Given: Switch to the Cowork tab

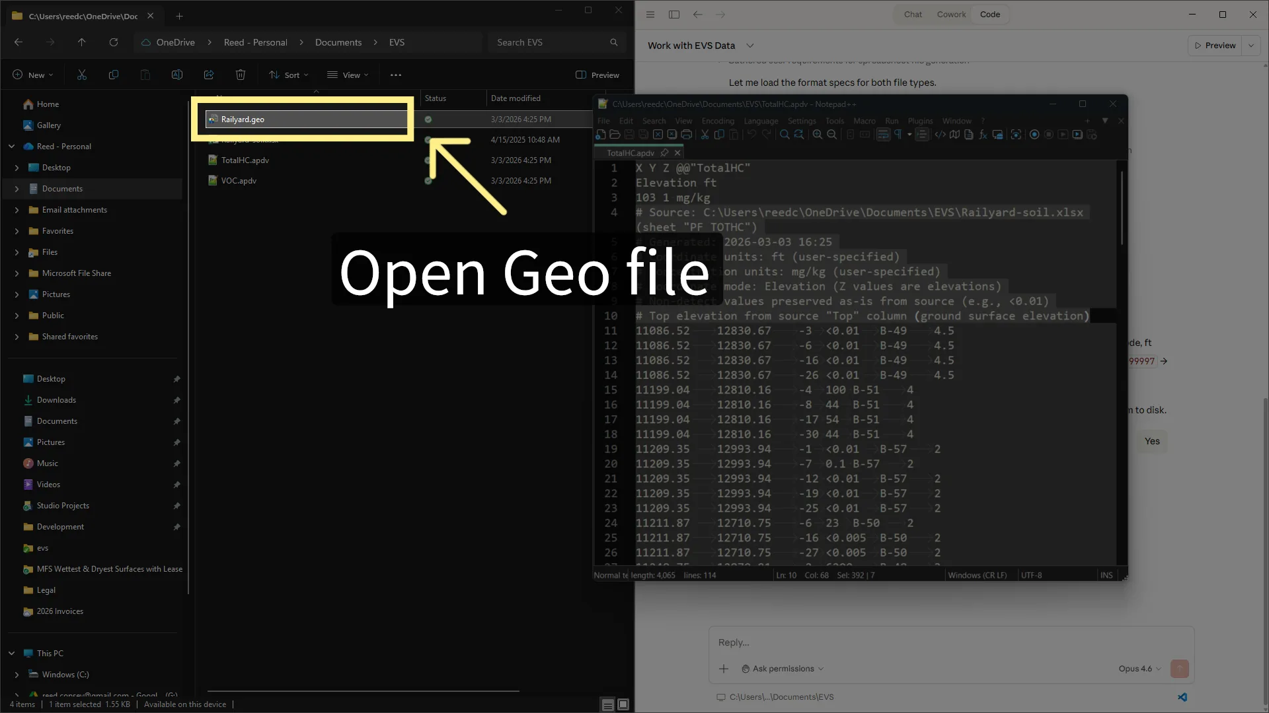Looking at the screenshot, I should (951, 15).
